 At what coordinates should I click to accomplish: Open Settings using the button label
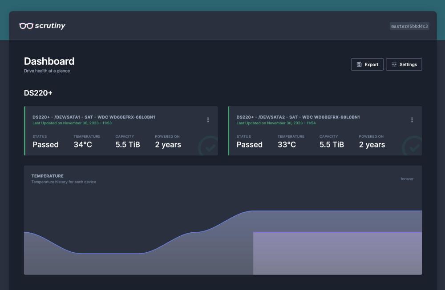(x=408, y=64)
